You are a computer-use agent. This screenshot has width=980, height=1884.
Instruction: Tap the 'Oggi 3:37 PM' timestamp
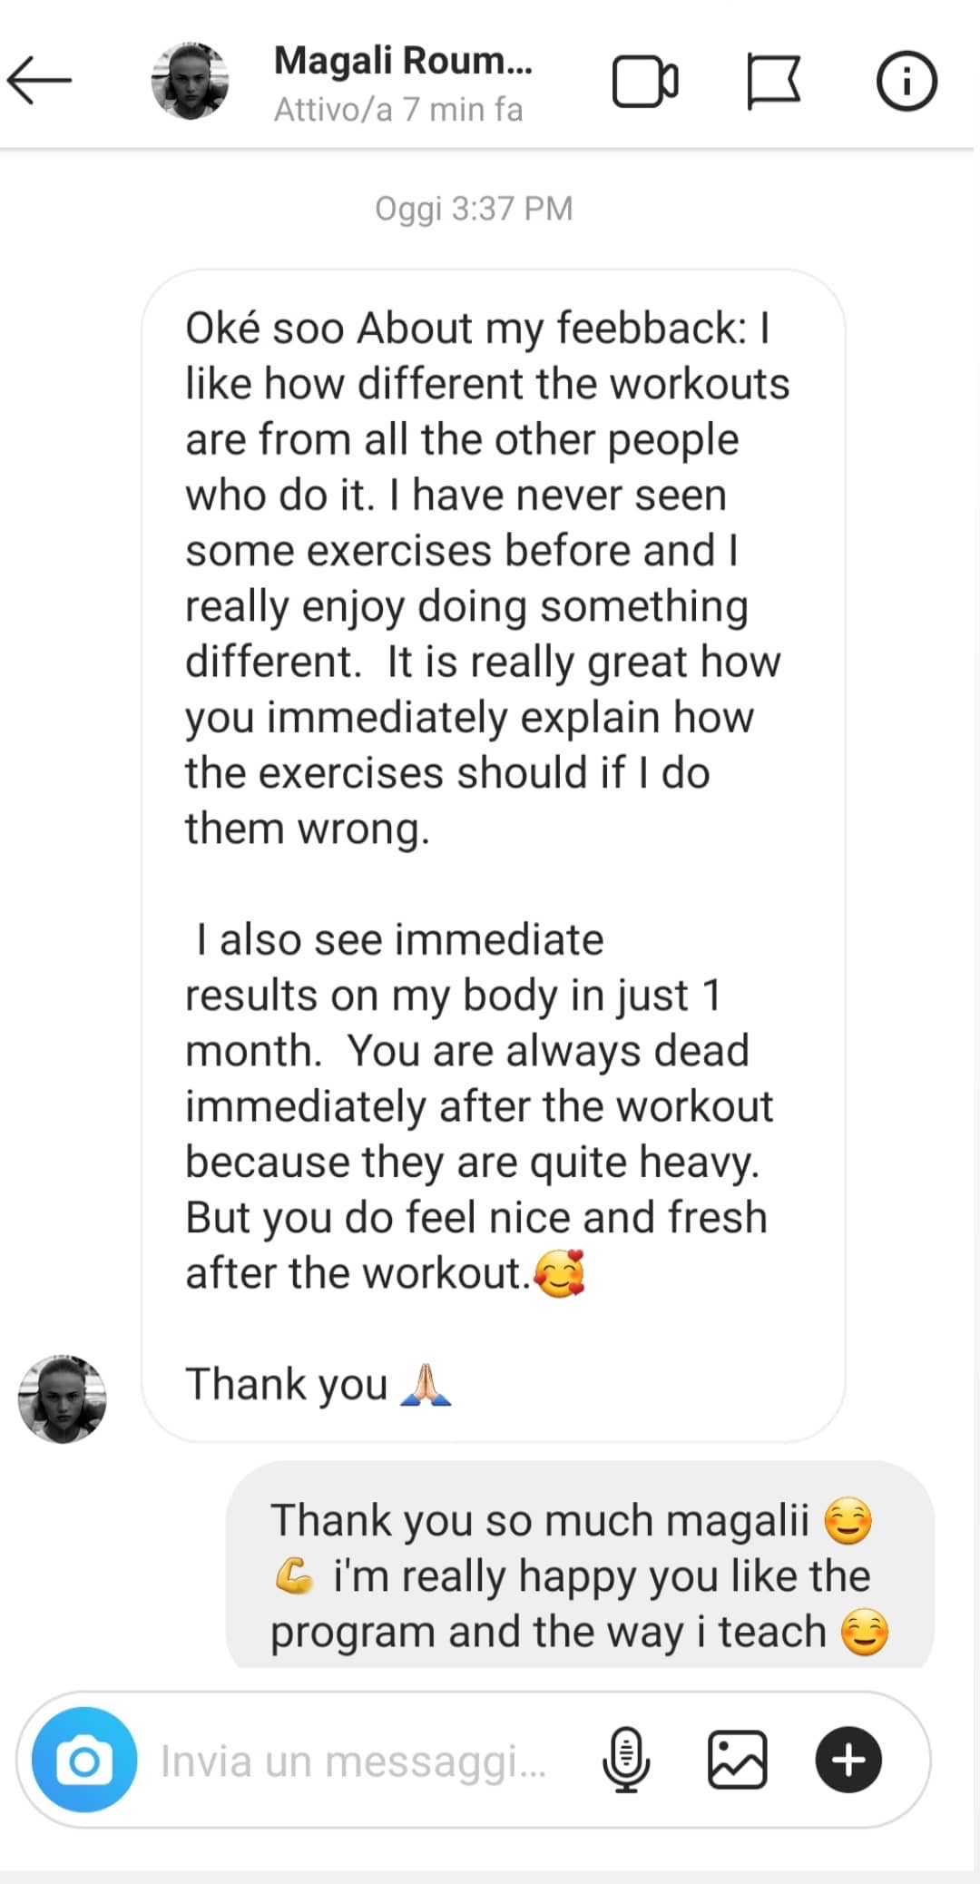[474, 209]
